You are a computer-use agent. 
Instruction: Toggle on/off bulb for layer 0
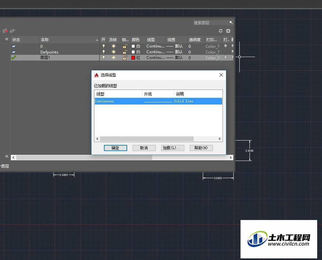point(103,46)
